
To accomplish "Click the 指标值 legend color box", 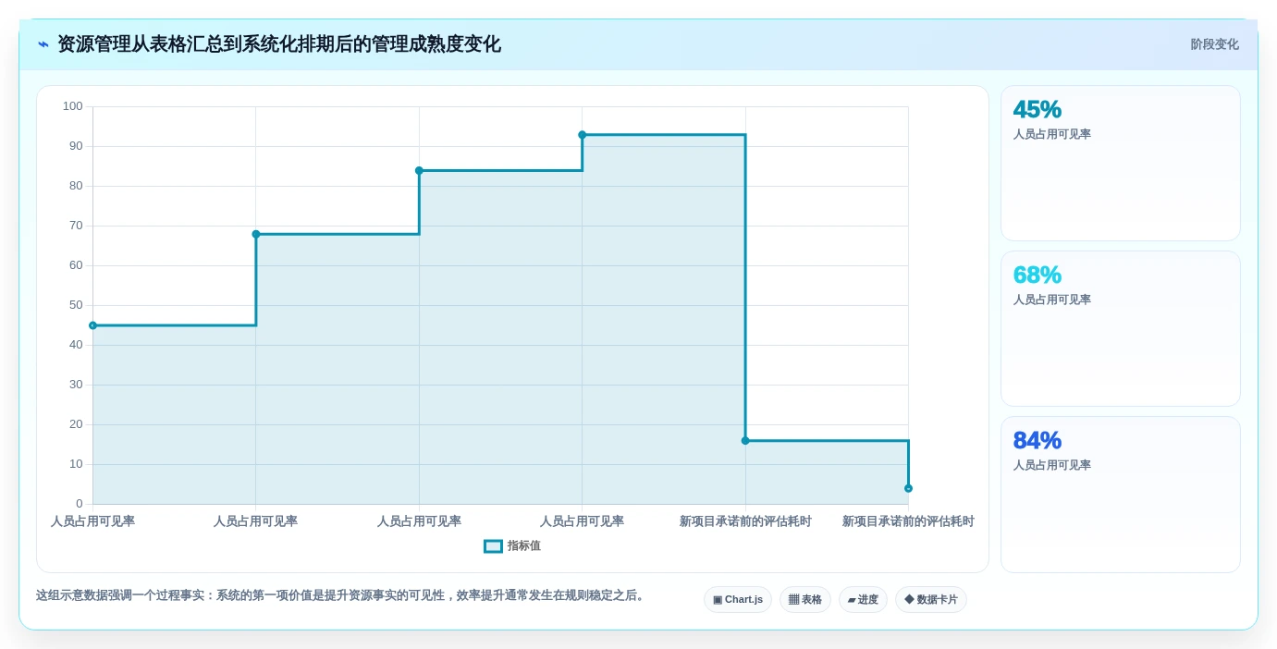I will 493,546.
